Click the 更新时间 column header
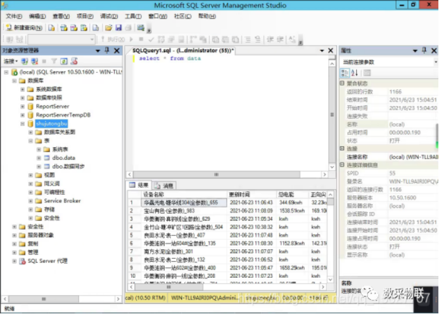The image size is (439, 314). (251, 195)
